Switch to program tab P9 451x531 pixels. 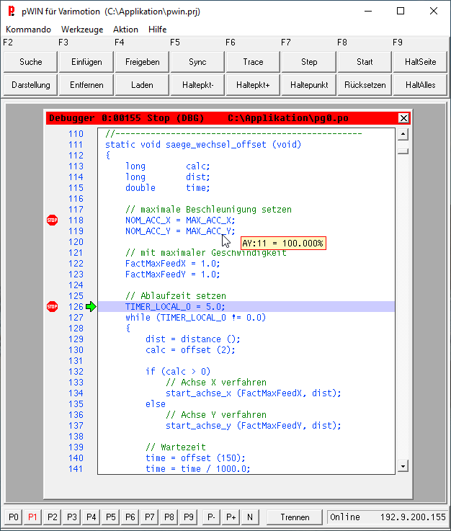(189, 517)
